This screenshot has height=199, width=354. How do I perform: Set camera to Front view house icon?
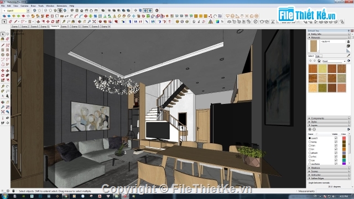click(x=81, y=11)
